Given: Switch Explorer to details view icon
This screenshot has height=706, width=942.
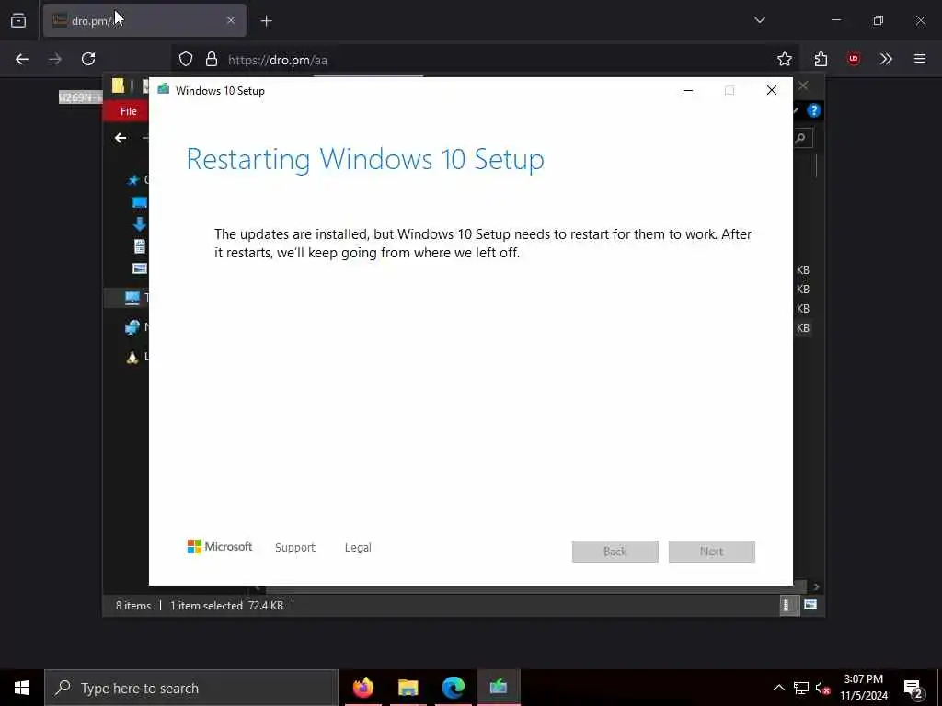Looking at the screenshot, I should (786, 605).
